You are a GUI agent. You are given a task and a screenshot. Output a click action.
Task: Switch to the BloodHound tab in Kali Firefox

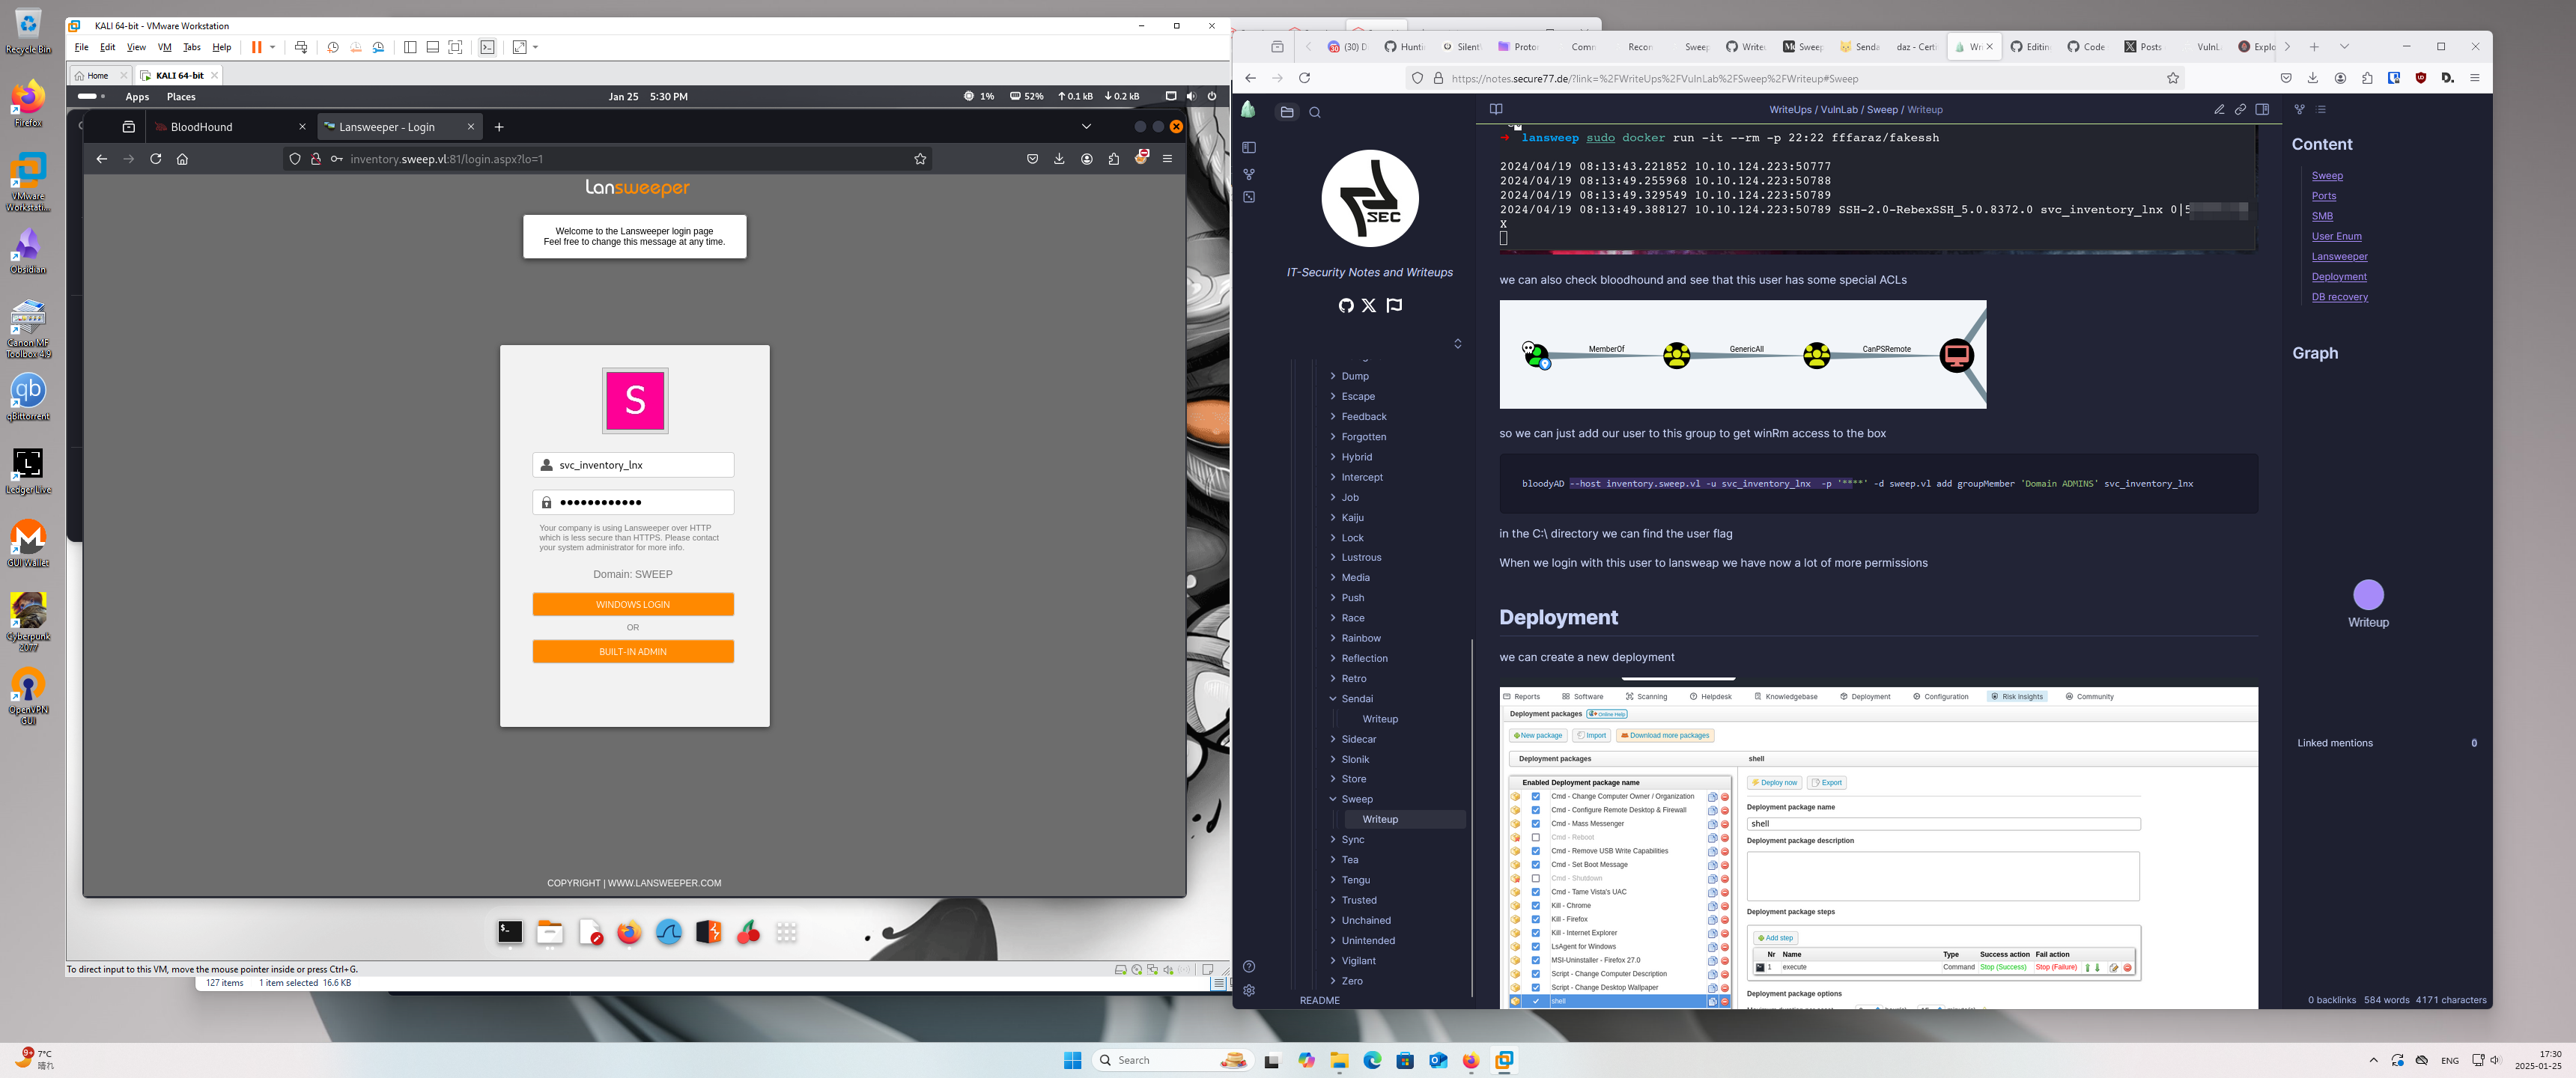pos(231,127)
